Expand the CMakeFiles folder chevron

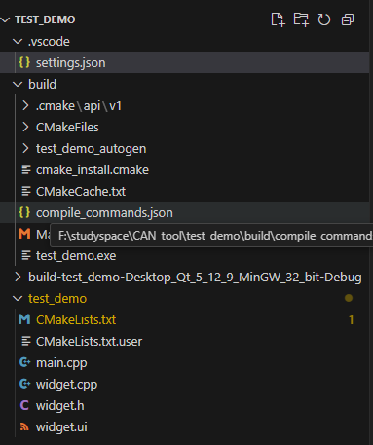pos(25,127)
